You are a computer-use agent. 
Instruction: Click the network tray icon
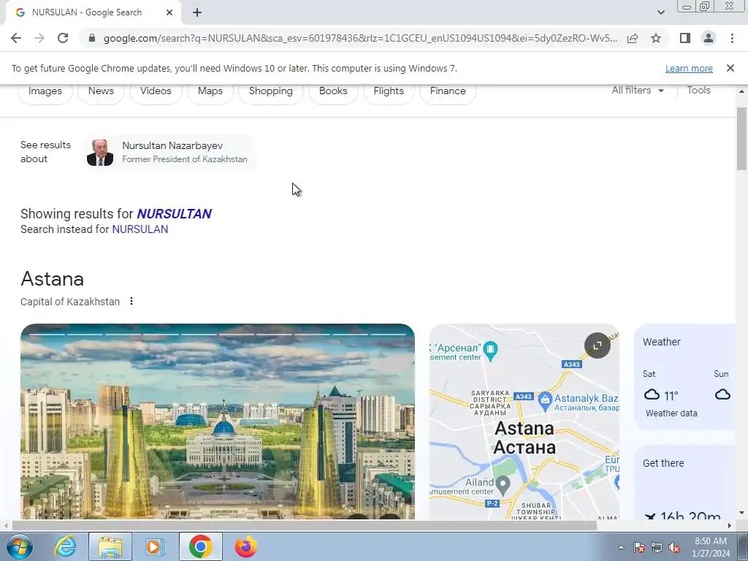pyautogui.click(x=657, y=547)
